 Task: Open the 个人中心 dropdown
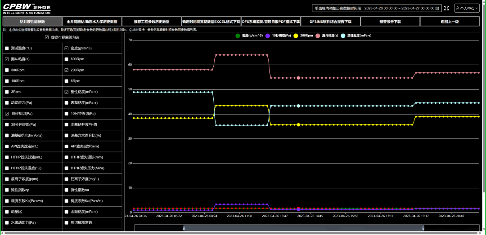click(467, 9)
